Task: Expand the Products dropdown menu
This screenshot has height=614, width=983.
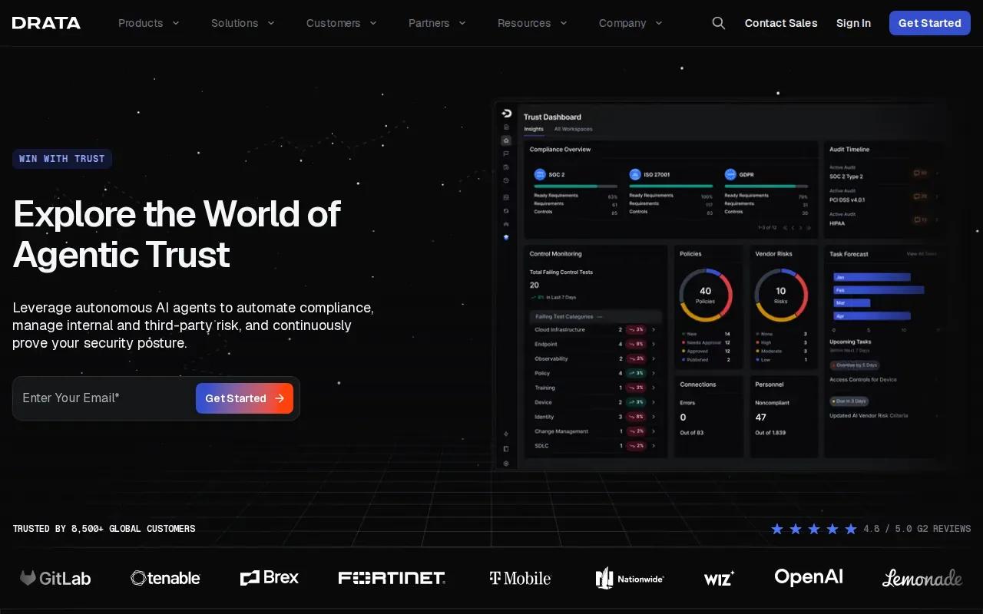Action: coord(149,23)
